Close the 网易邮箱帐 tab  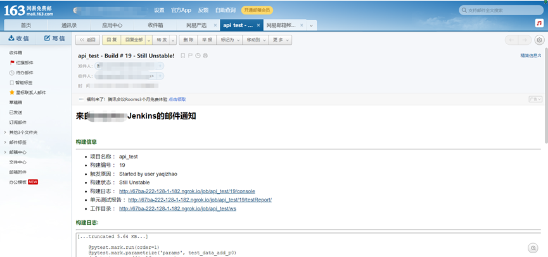302,25
